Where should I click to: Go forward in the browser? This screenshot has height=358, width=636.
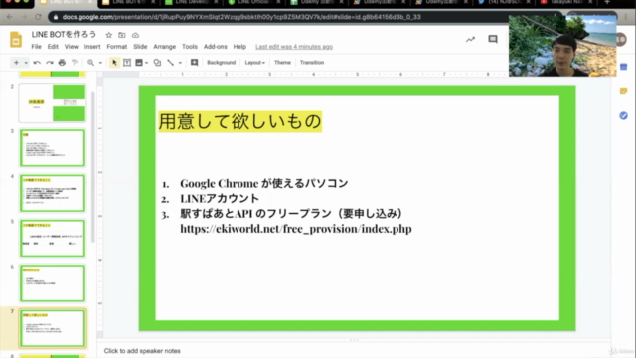[x=24, y=17]
